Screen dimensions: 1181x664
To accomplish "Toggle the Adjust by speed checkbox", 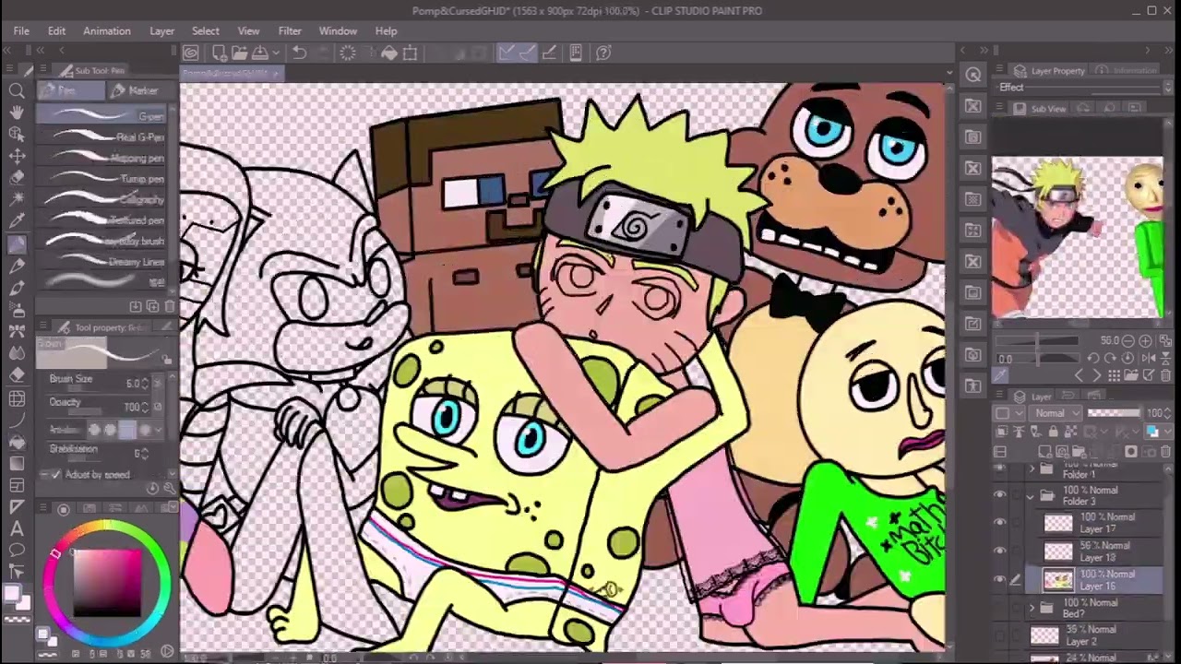I will pos(55,475).
